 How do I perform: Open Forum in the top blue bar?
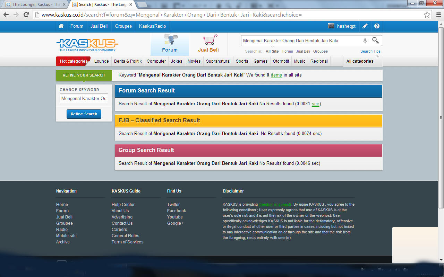coord(77,26)
